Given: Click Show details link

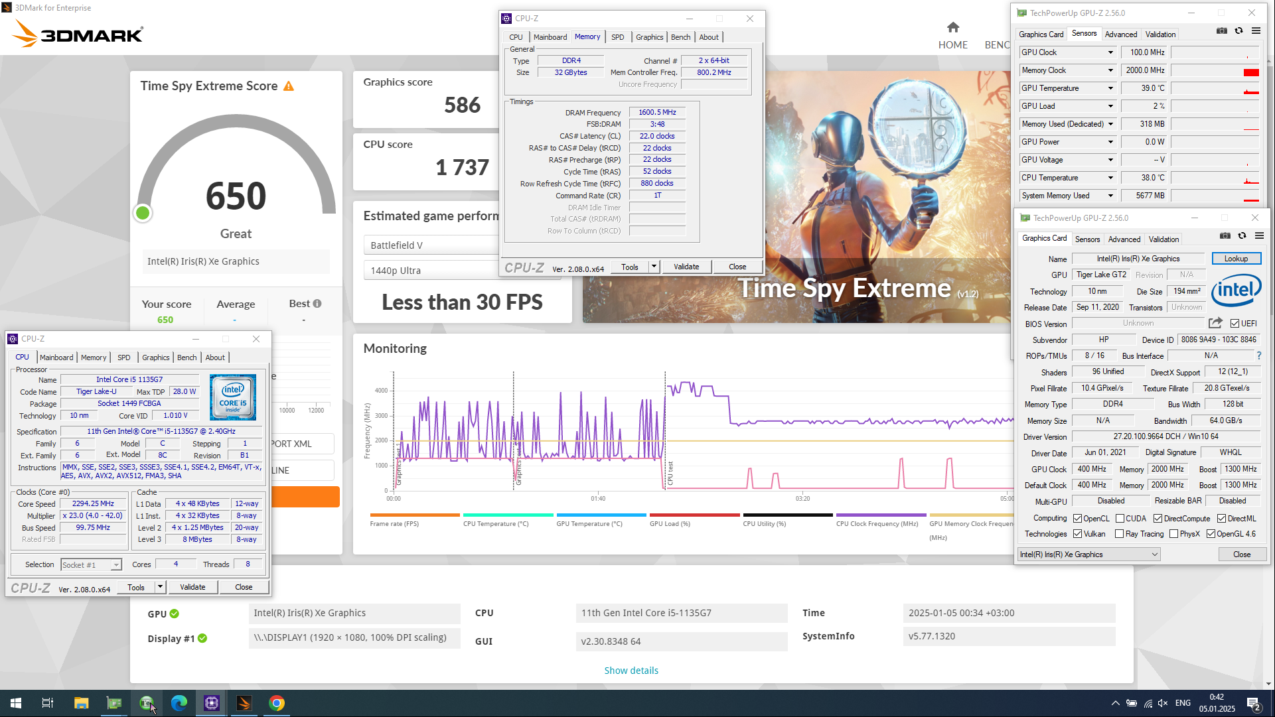Looking at the screenshot, I should click(631, 671).
